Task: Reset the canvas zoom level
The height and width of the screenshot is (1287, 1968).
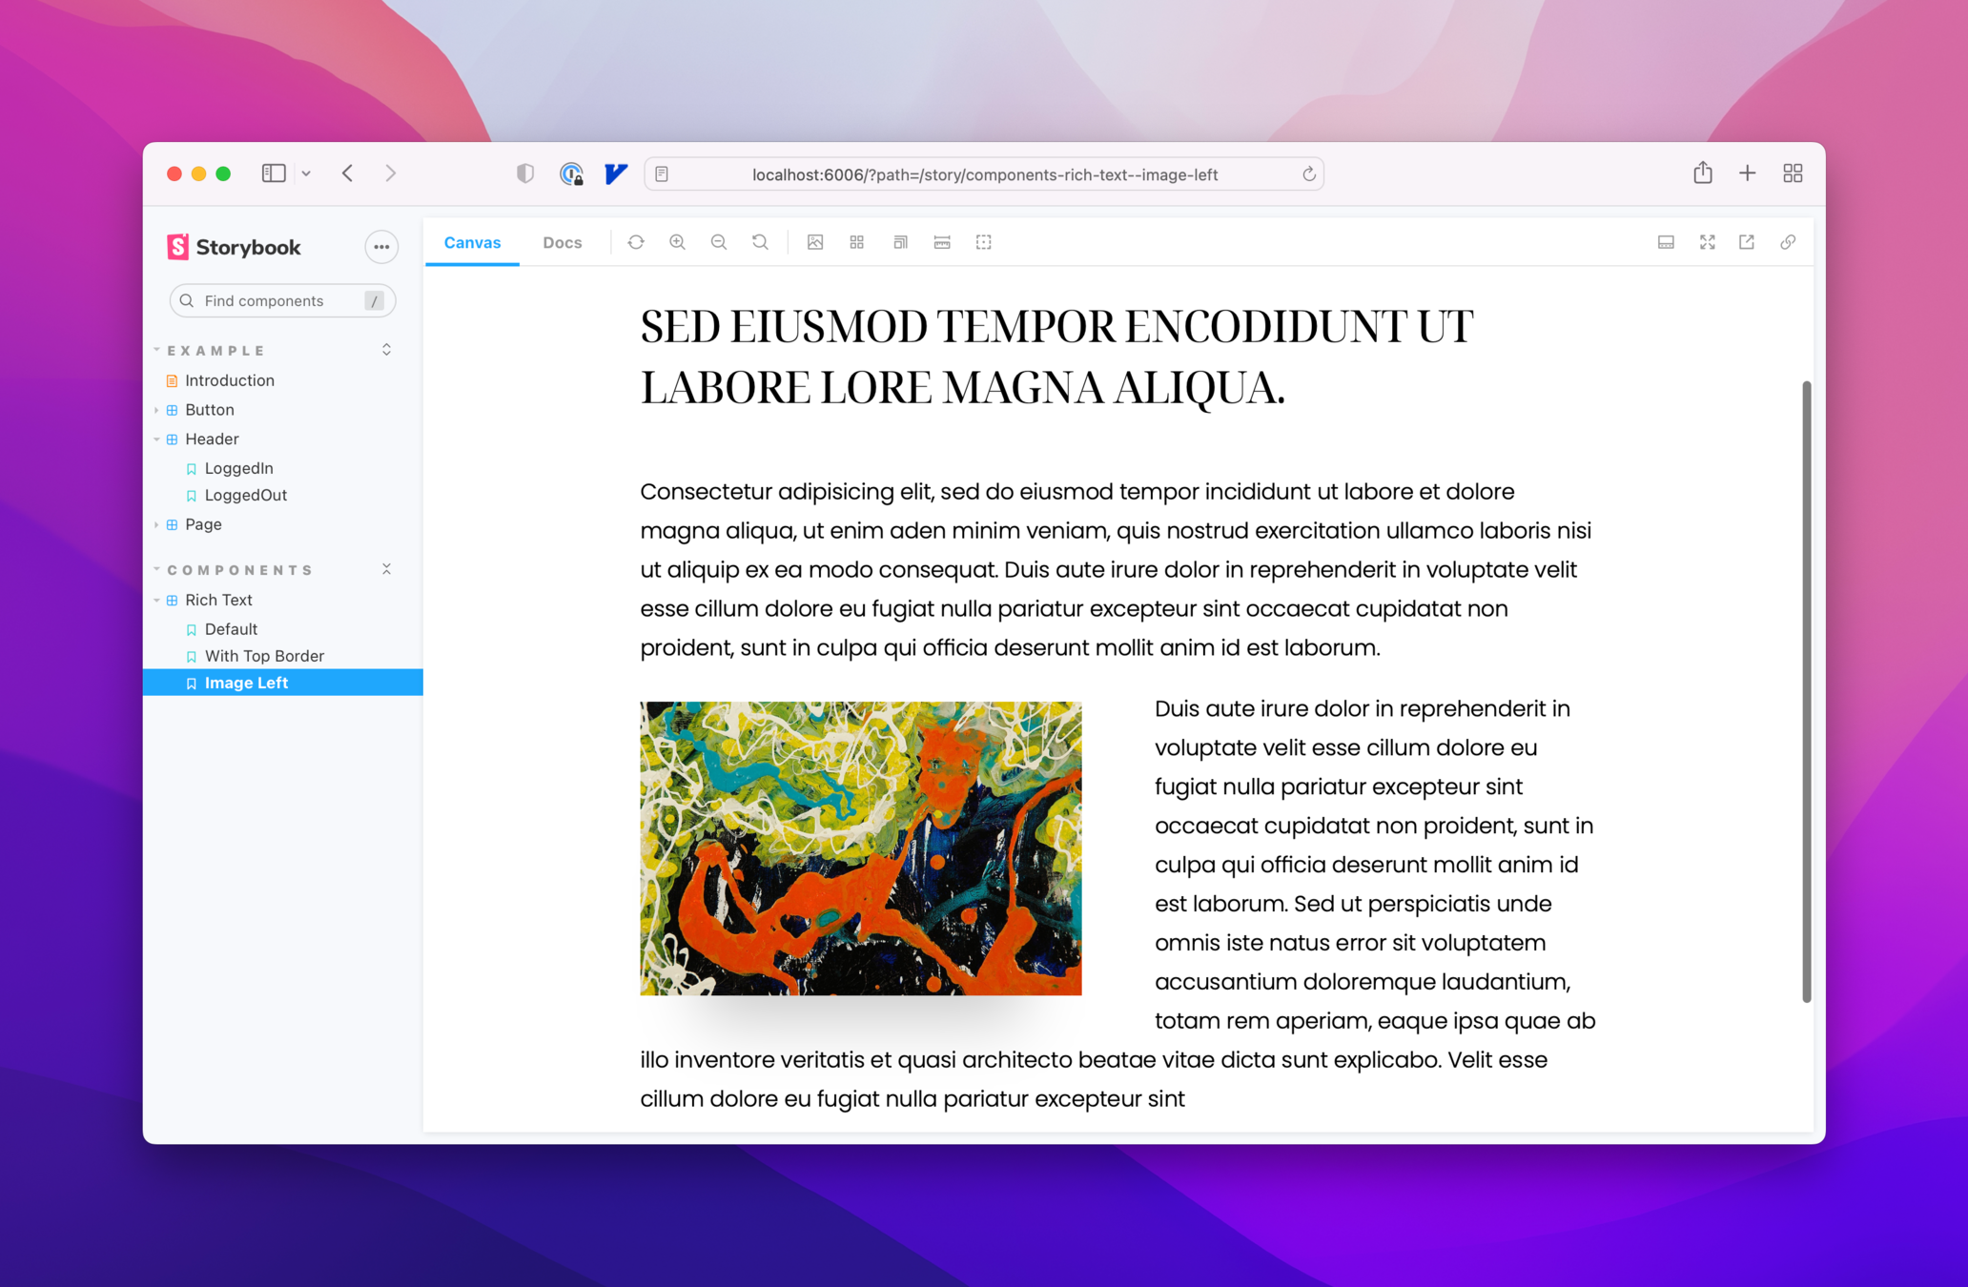Action: [760, 242]
